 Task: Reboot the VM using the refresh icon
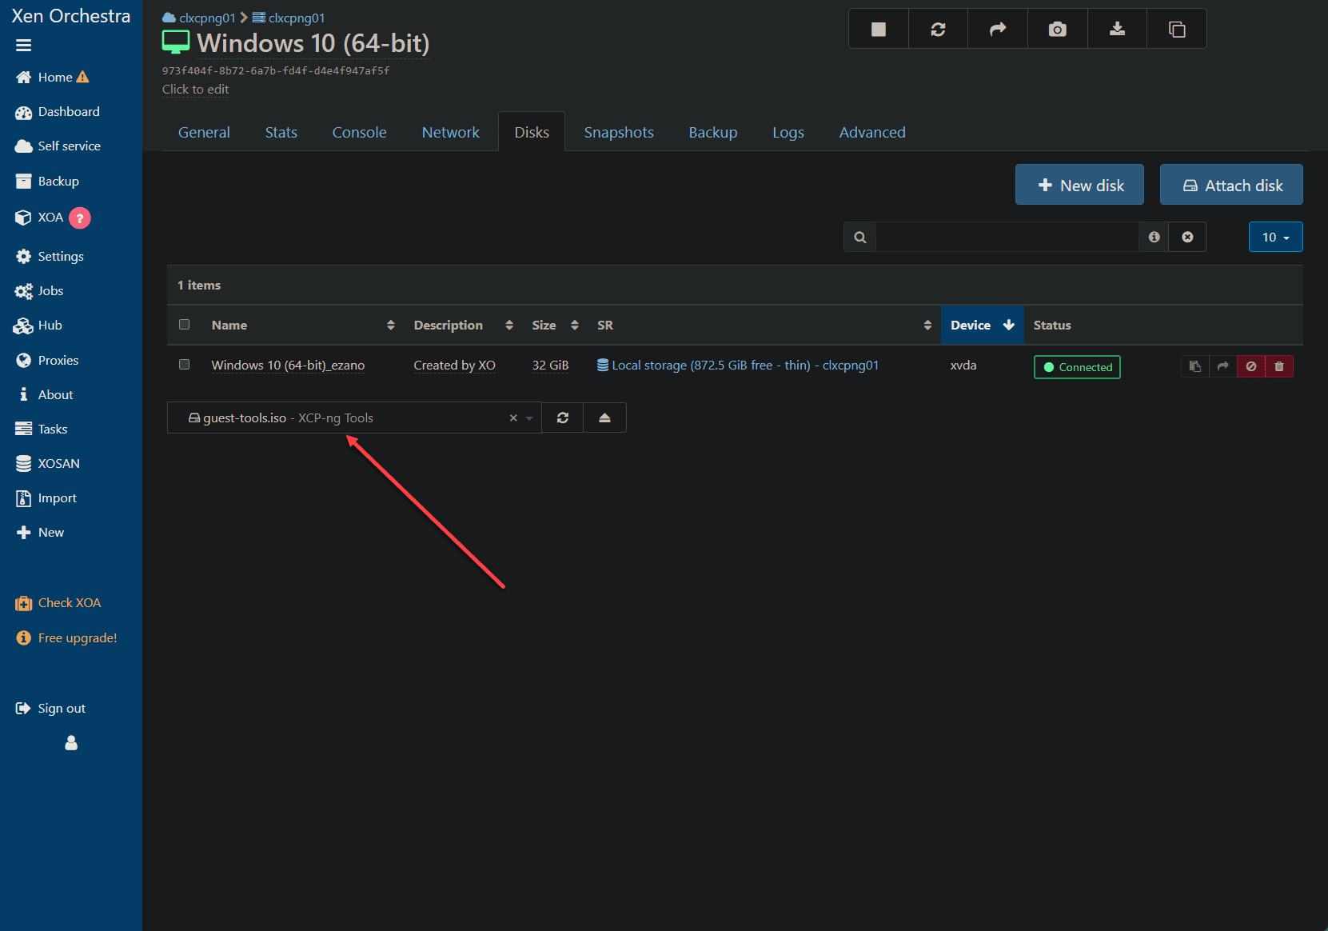coord(938,30)
